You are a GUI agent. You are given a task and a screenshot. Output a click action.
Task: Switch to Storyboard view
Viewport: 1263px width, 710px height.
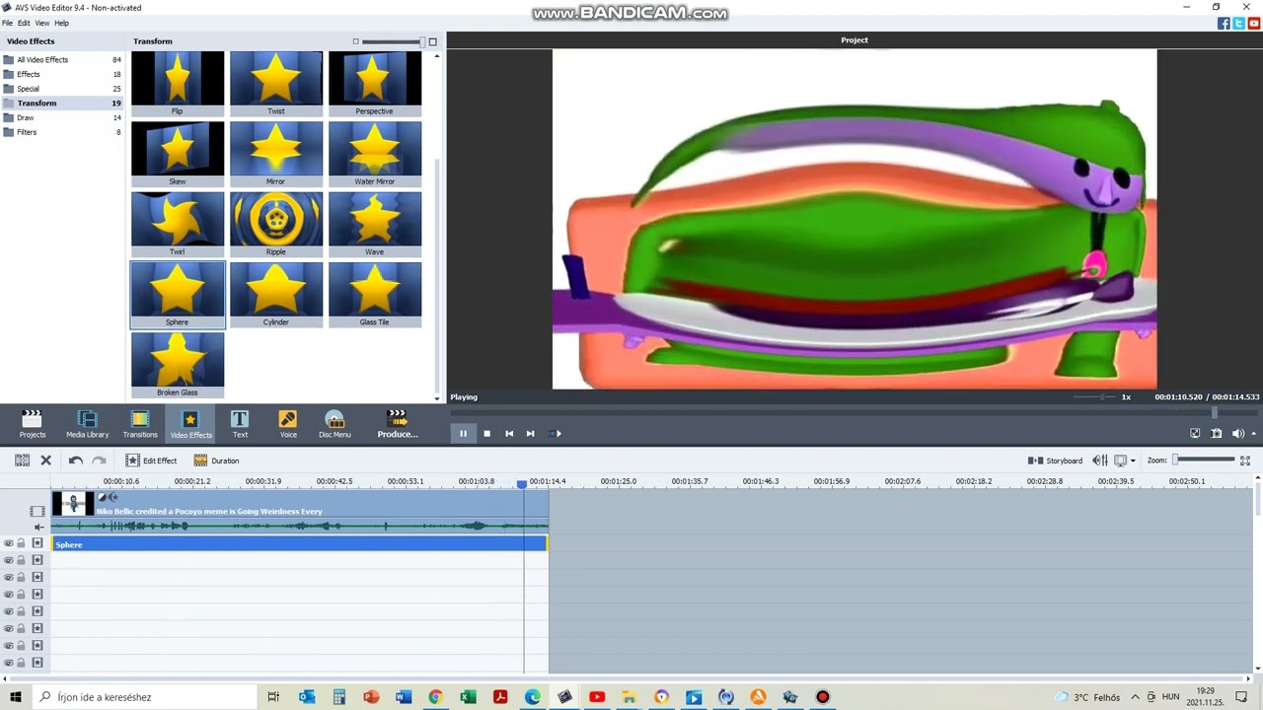(x=1055, y=461)
